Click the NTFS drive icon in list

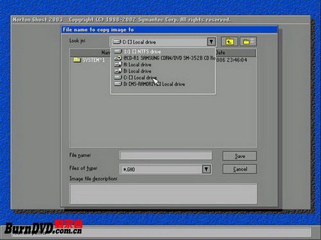click(118, 51)
